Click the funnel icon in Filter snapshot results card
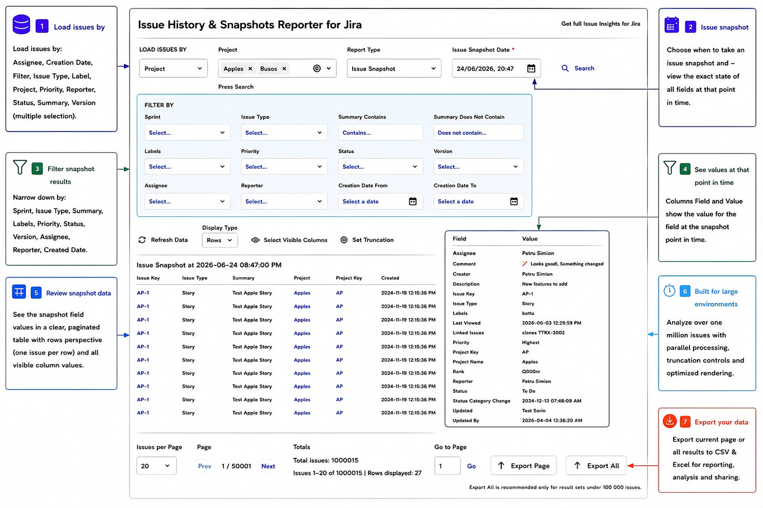This screenshot has height=508, width=763. pos(20,167)
